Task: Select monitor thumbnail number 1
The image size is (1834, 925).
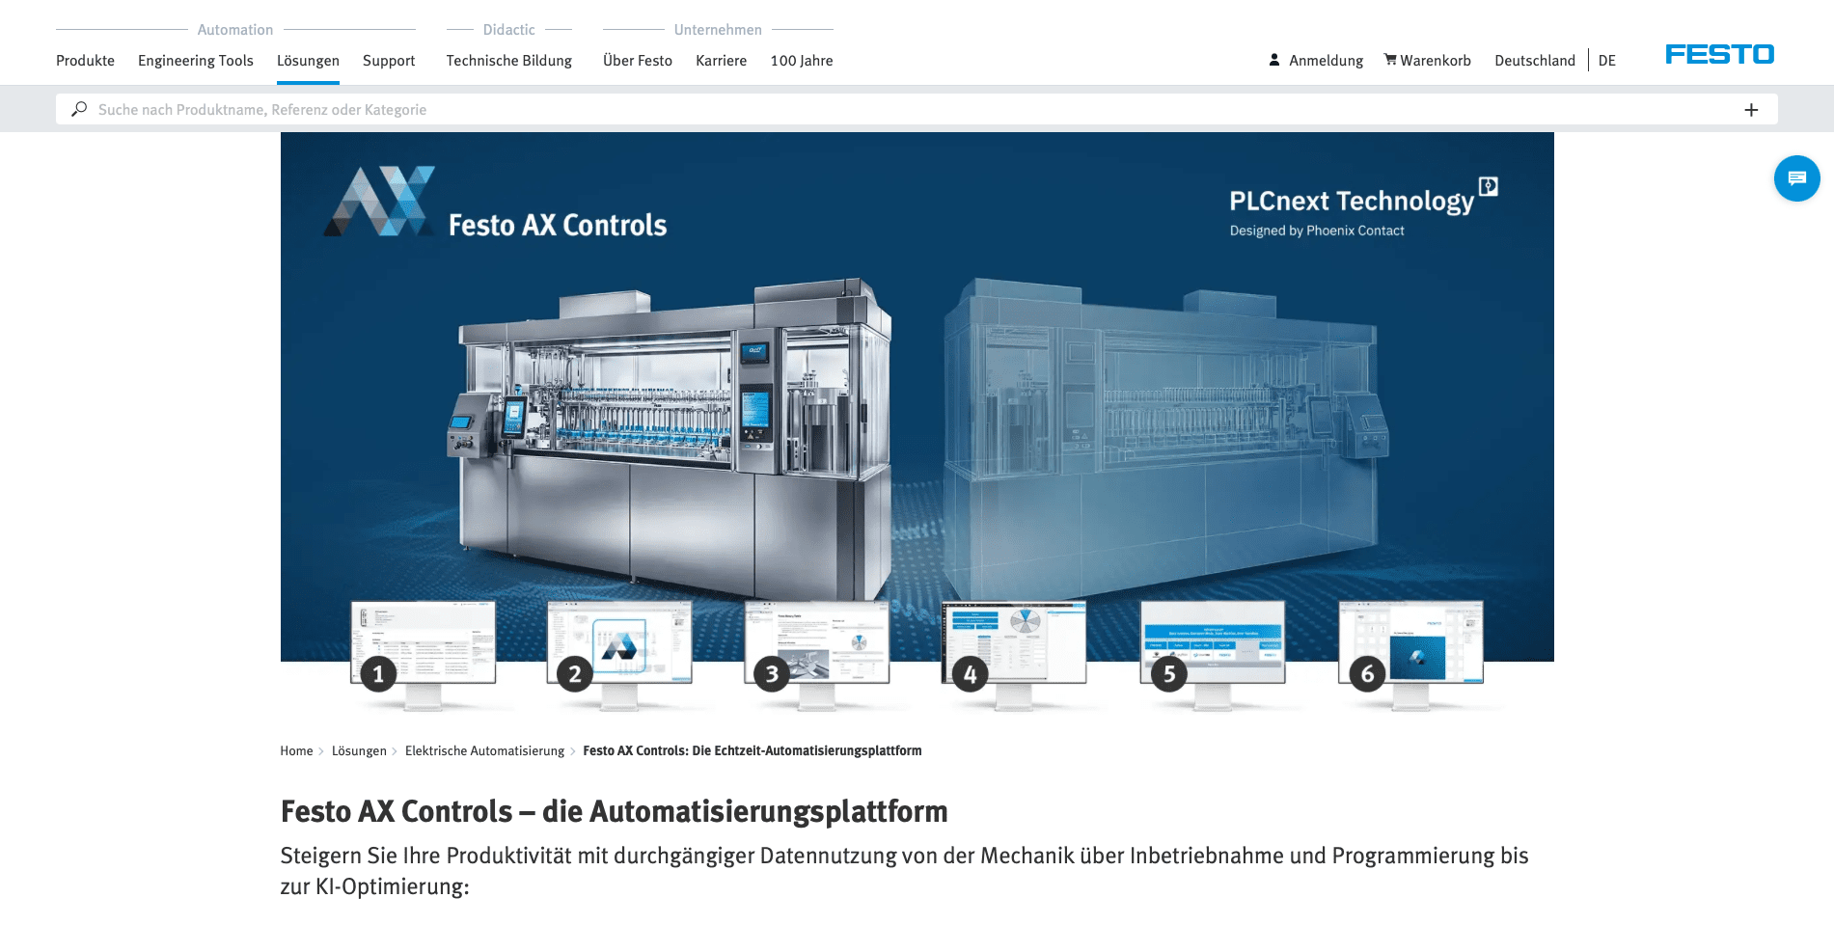Action: [423, 646]
